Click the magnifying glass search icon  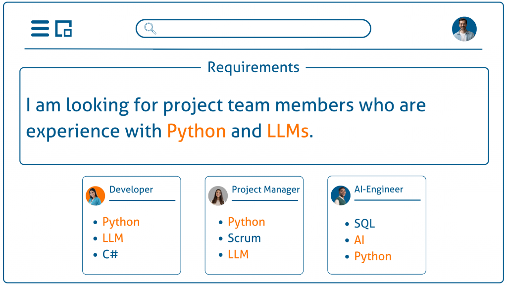(x=150, y=29)
